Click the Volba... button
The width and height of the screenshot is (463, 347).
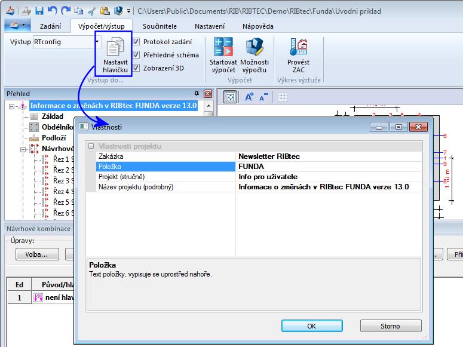(37, 254)
